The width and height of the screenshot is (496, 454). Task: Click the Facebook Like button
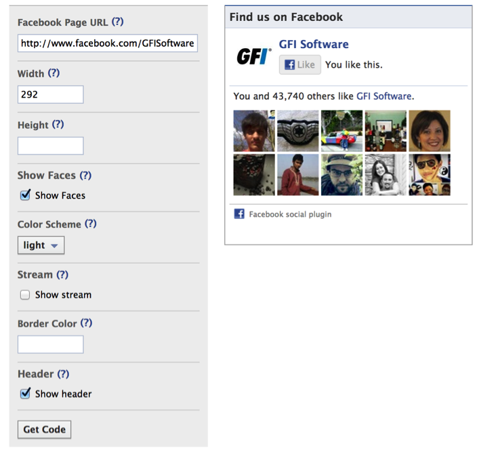[x=300, y=65]
